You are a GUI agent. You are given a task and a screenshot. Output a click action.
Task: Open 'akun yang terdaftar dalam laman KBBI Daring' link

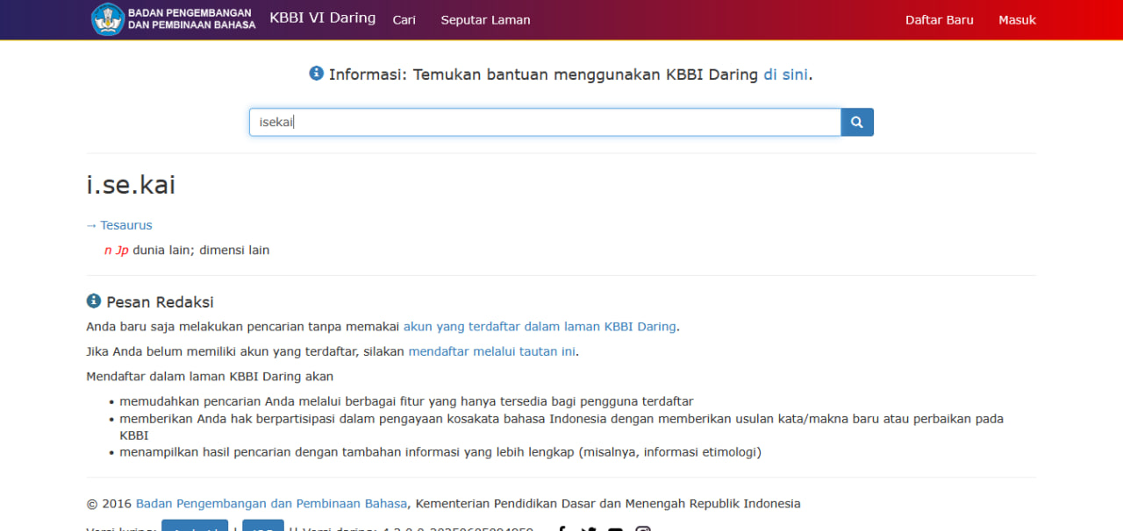click(540, 327)
